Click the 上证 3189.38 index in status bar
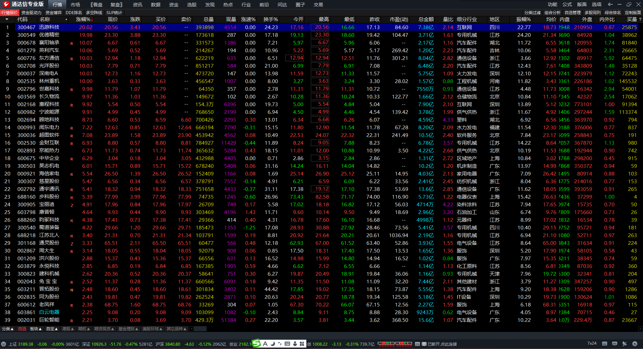Image resolution: width=643 pixels, height=349 pixels. coord(21,344)
